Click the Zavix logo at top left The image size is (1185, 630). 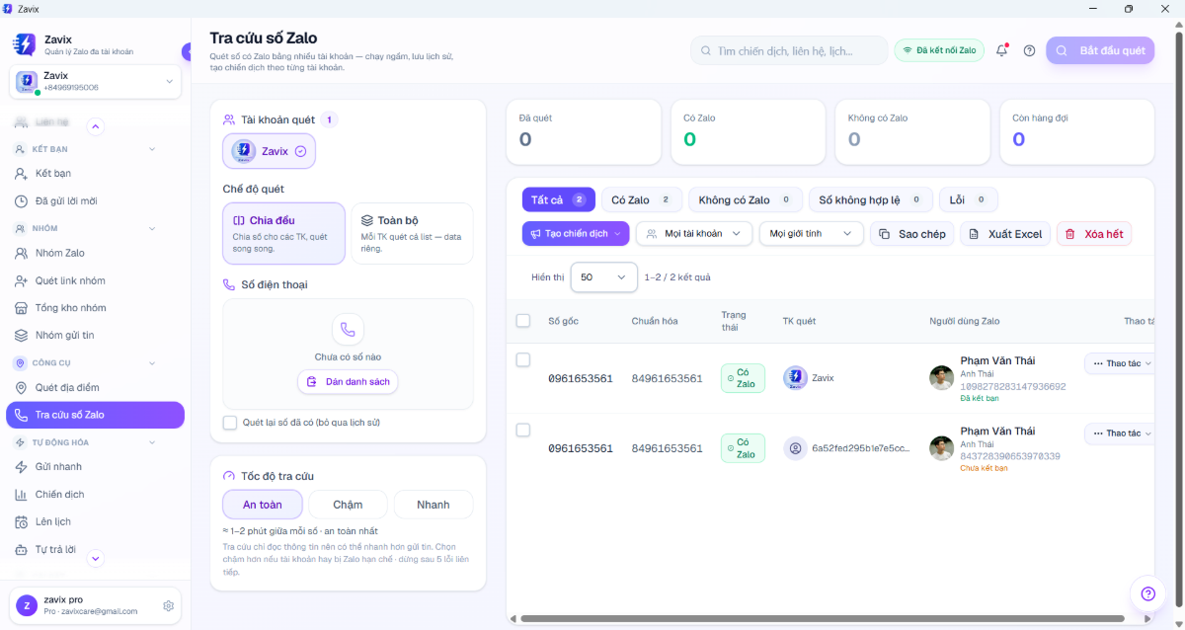tap(24, 44)
